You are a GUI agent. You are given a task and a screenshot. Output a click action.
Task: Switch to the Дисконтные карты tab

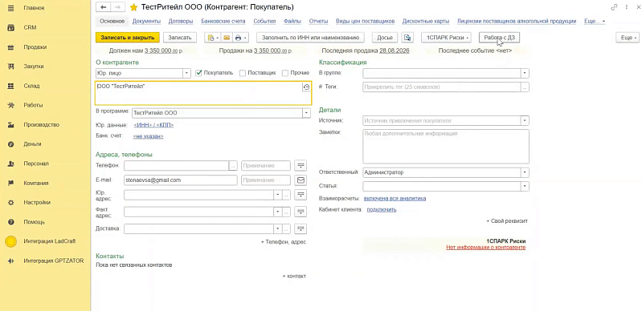pos(426,21)
